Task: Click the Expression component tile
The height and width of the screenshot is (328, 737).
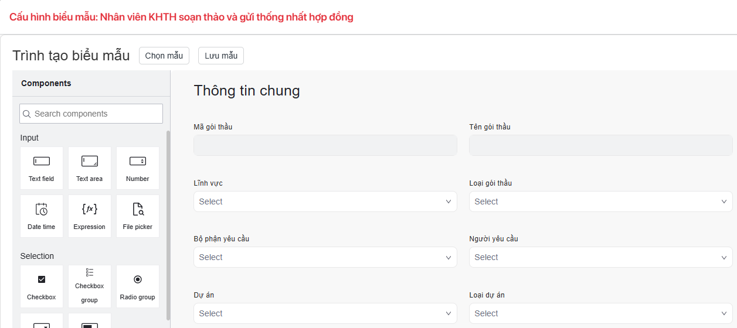Action: [89, 216]
